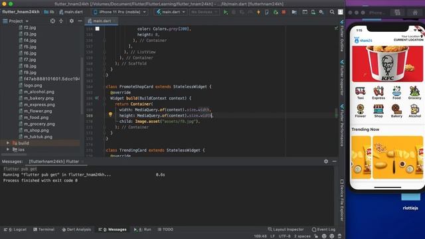Tap Bakery category in simulator app
This screenshot has width=425, height=239.
pyautogui.click(x=396, y=111)
